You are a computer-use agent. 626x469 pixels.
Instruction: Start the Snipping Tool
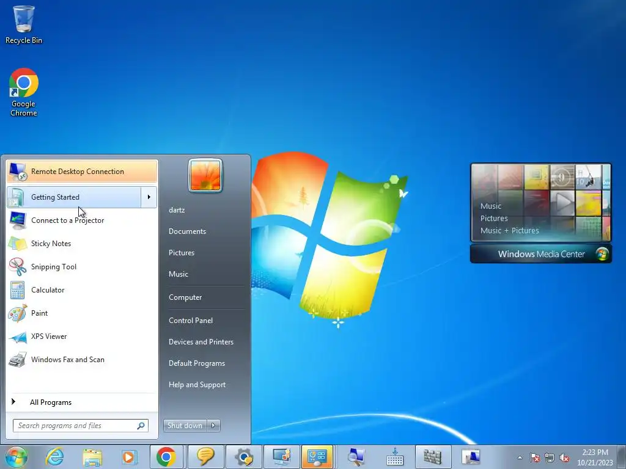click(x=82, y=267)
